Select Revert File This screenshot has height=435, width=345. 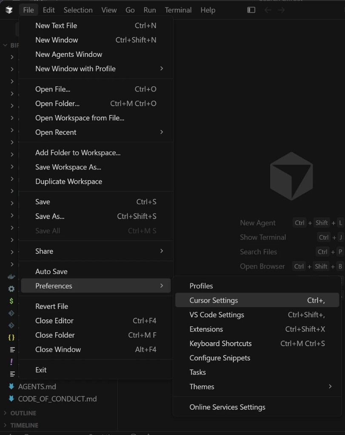[96, 306]
